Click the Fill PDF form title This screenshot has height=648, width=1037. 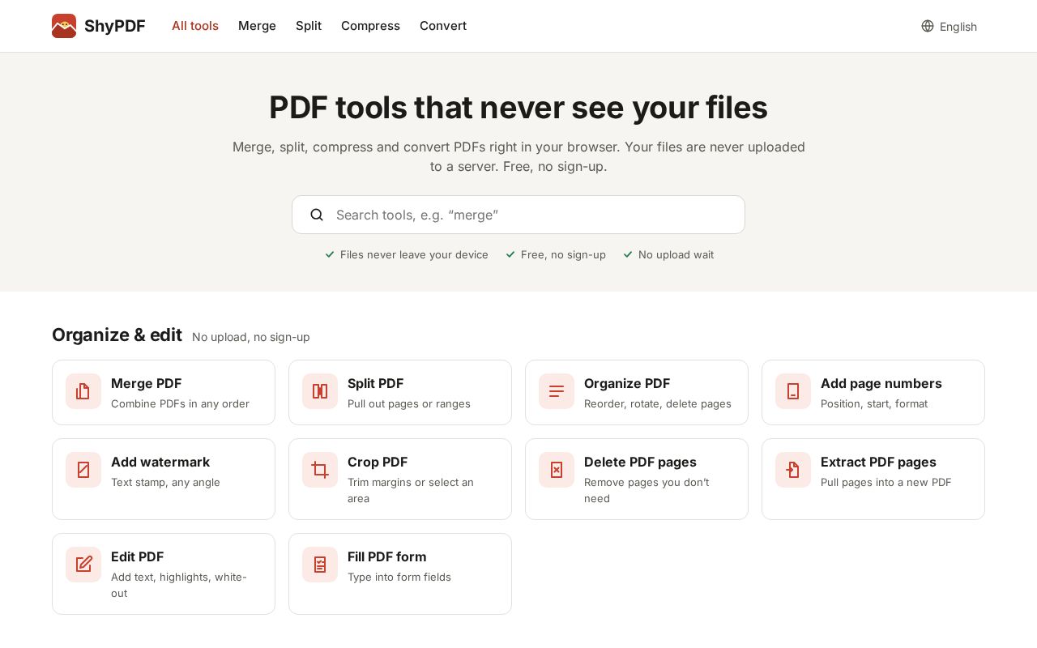coord(387,556)
